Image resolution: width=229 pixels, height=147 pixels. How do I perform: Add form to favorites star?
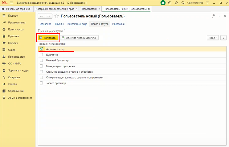57,16
